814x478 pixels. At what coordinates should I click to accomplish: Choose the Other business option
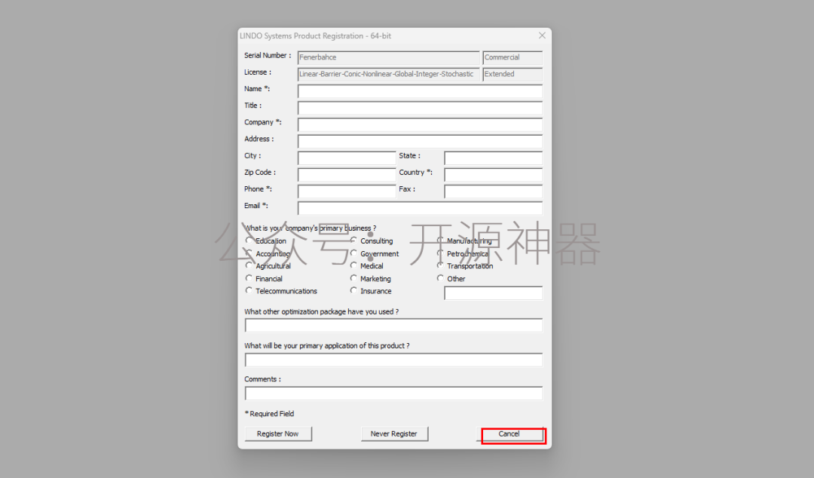[x=440, y=278]
